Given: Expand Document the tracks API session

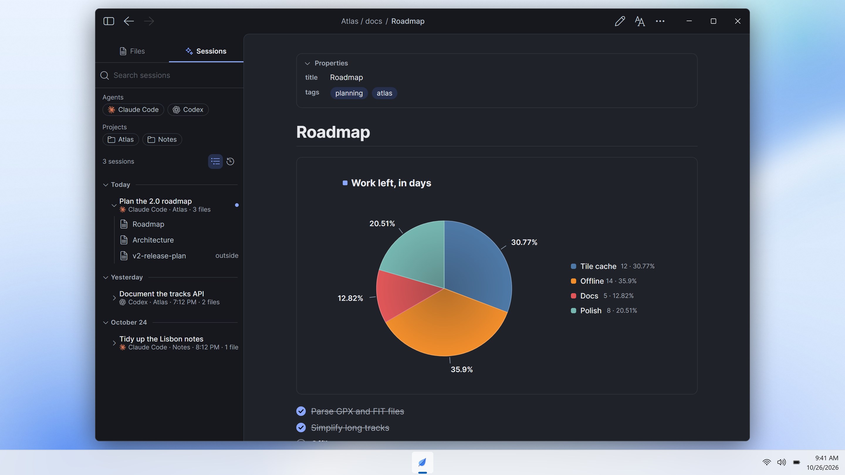Looking at the screenshot, I should [114, 298].
